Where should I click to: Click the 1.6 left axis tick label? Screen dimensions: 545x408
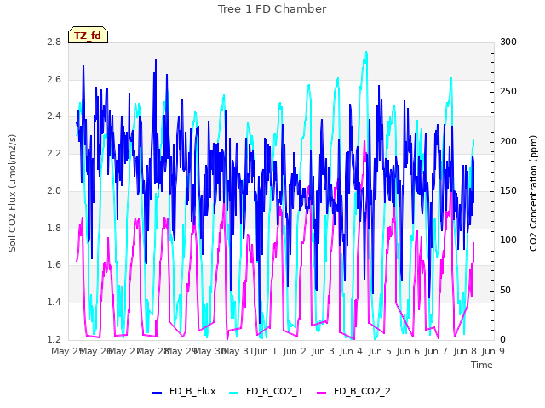coord(54,264)
